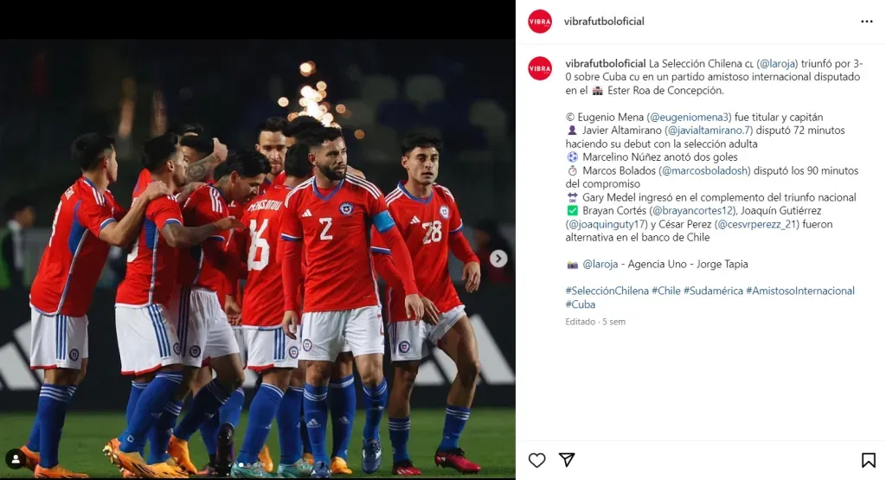Visit the @javialtamirano.7 profile
Screen dimensions: 886x480
click(709, 131)
